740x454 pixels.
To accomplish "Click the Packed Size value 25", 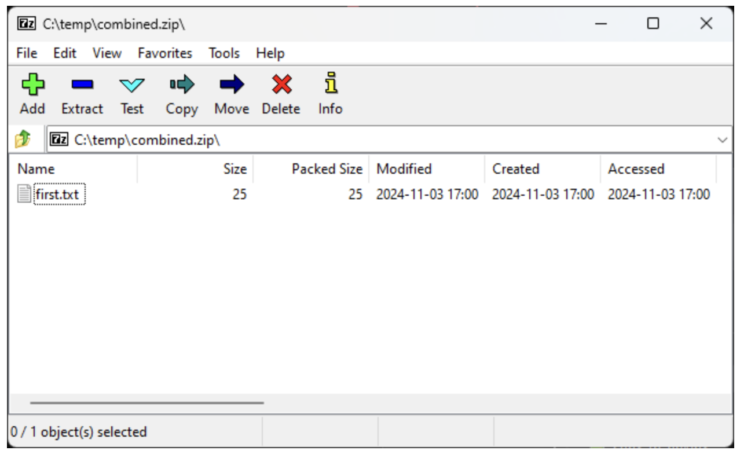I will click(356, 195).
